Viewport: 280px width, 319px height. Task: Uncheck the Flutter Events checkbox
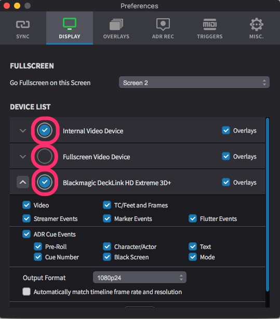coord(193,218)
